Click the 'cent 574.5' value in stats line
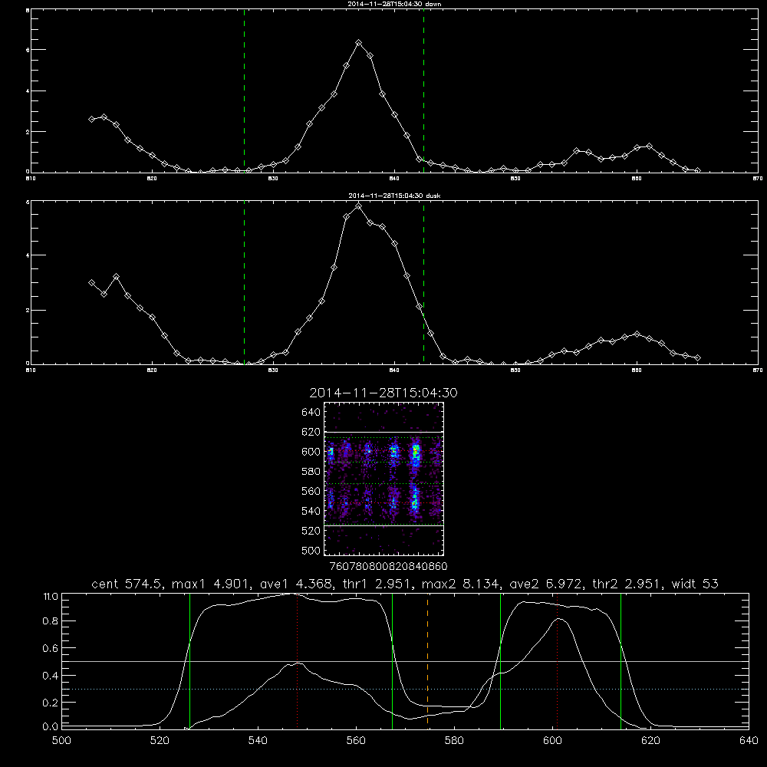 point(127,584)
